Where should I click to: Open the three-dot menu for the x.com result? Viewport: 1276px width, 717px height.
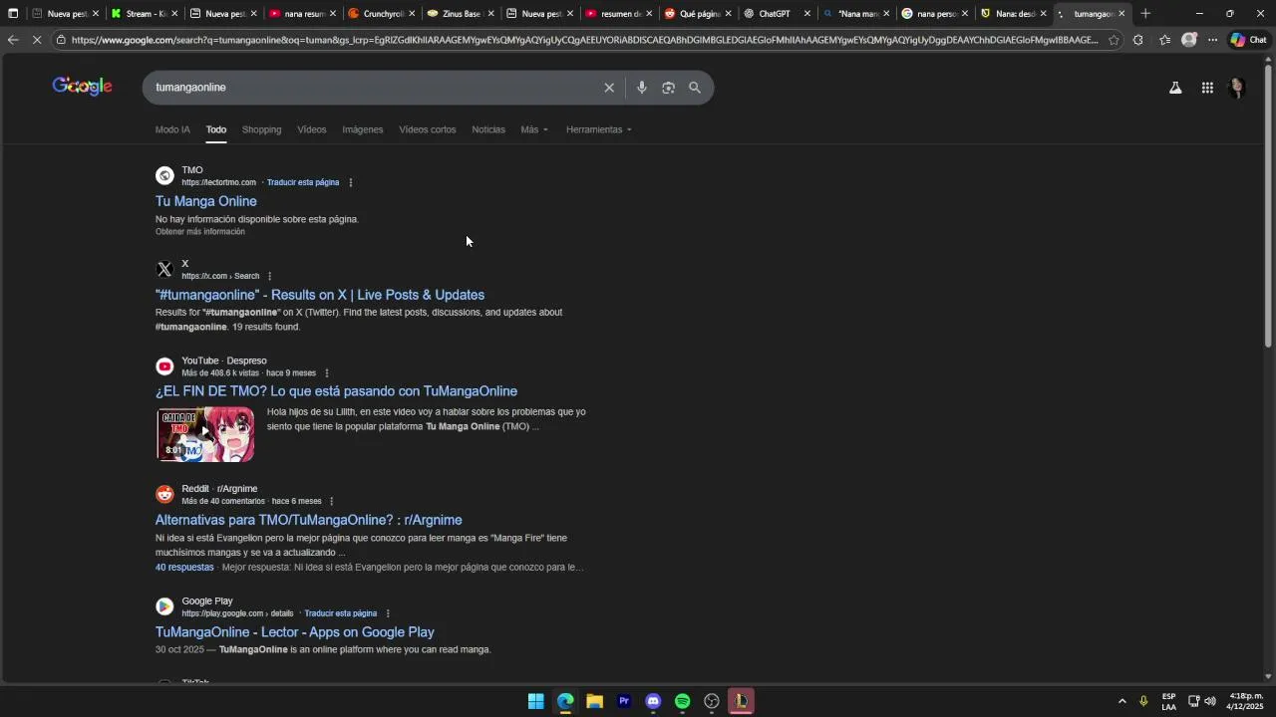pyautogui.click(x=269, y=276)
